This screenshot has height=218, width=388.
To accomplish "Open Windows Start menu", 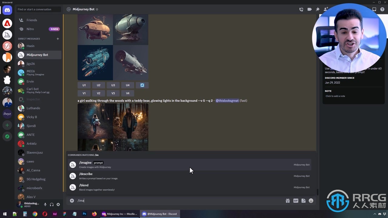I will 5,214.
